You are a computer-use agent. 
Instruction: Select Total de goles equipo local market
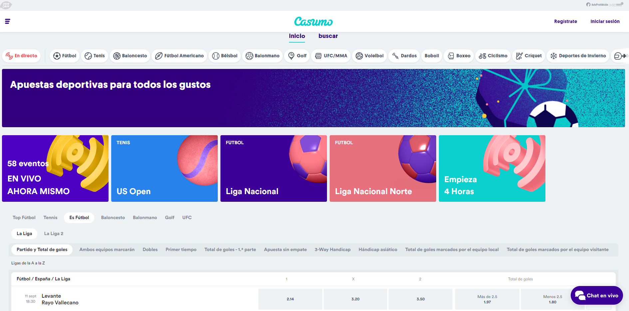pos(452,250)
